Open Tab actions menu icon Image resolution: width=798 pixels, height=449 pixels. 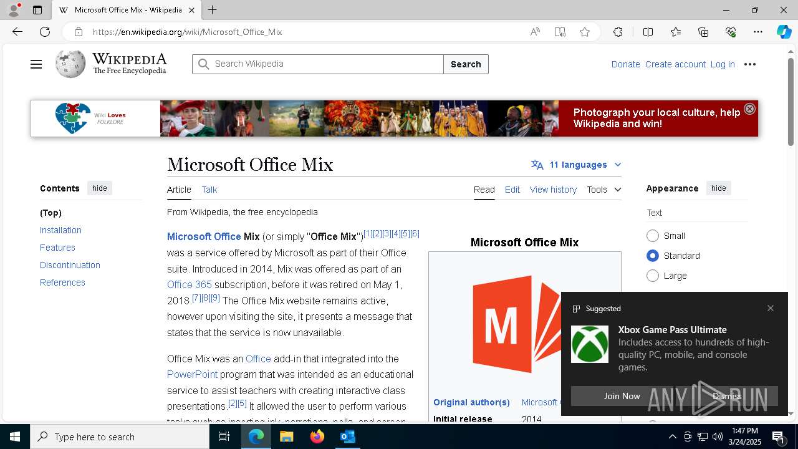pyautogui.click(x=37, y=10)
